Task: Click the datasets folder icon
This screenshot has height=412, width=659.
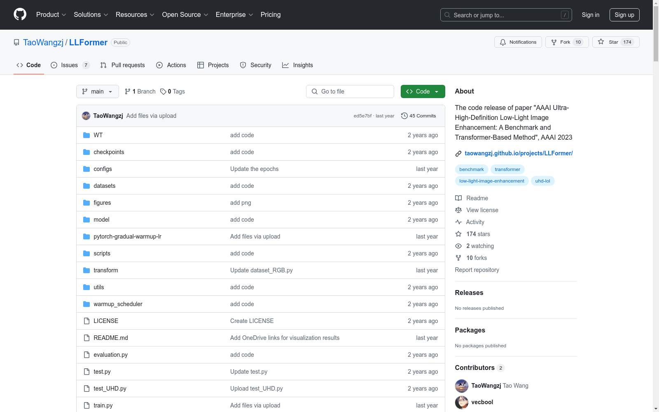Action: 86,186
